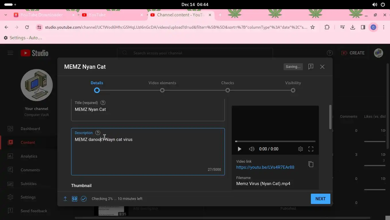Click the YouTube Studio logo

[34, 53]
